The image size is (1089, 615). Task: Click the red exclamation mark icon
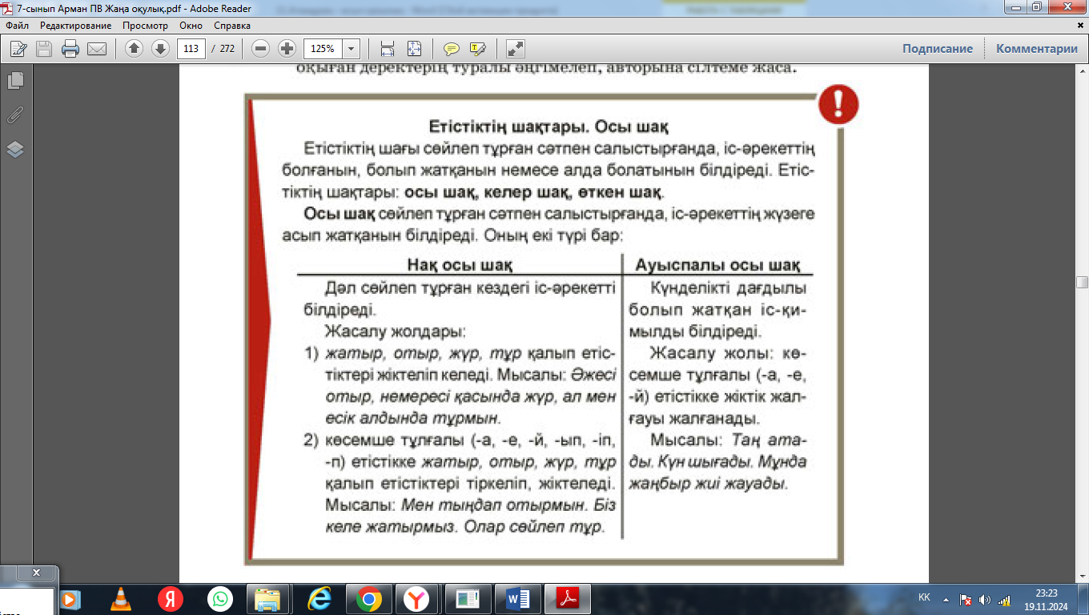point(838,104)
